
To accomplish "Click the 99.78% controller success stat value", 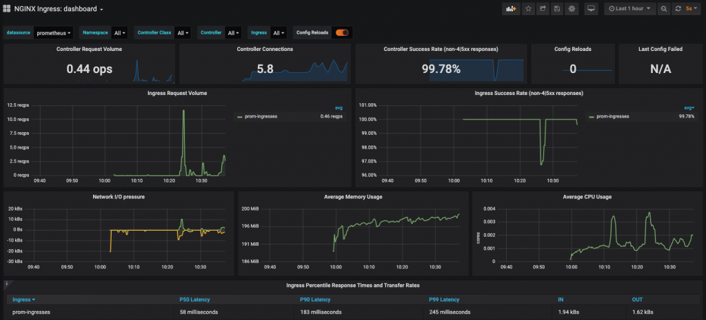I will pyautogui.click(x=441, y=69).
